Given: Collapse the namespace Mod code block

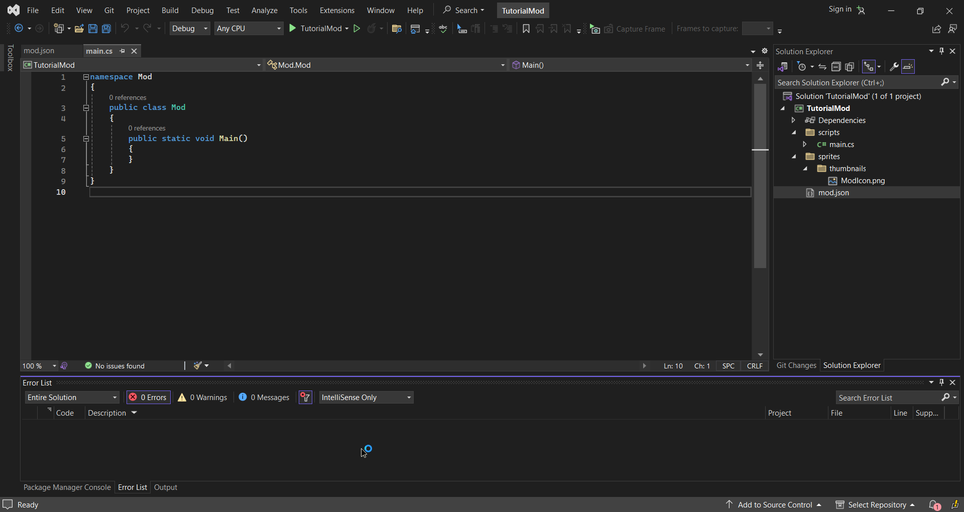Looking at the screenshot, I should 86,77.
